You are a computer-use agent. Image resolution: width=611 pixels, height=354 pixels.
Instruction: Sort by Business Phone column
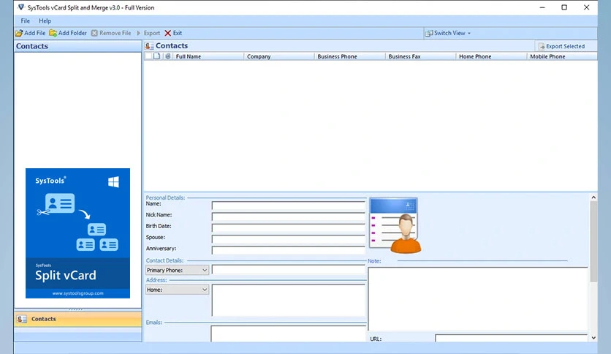(350, 56)
